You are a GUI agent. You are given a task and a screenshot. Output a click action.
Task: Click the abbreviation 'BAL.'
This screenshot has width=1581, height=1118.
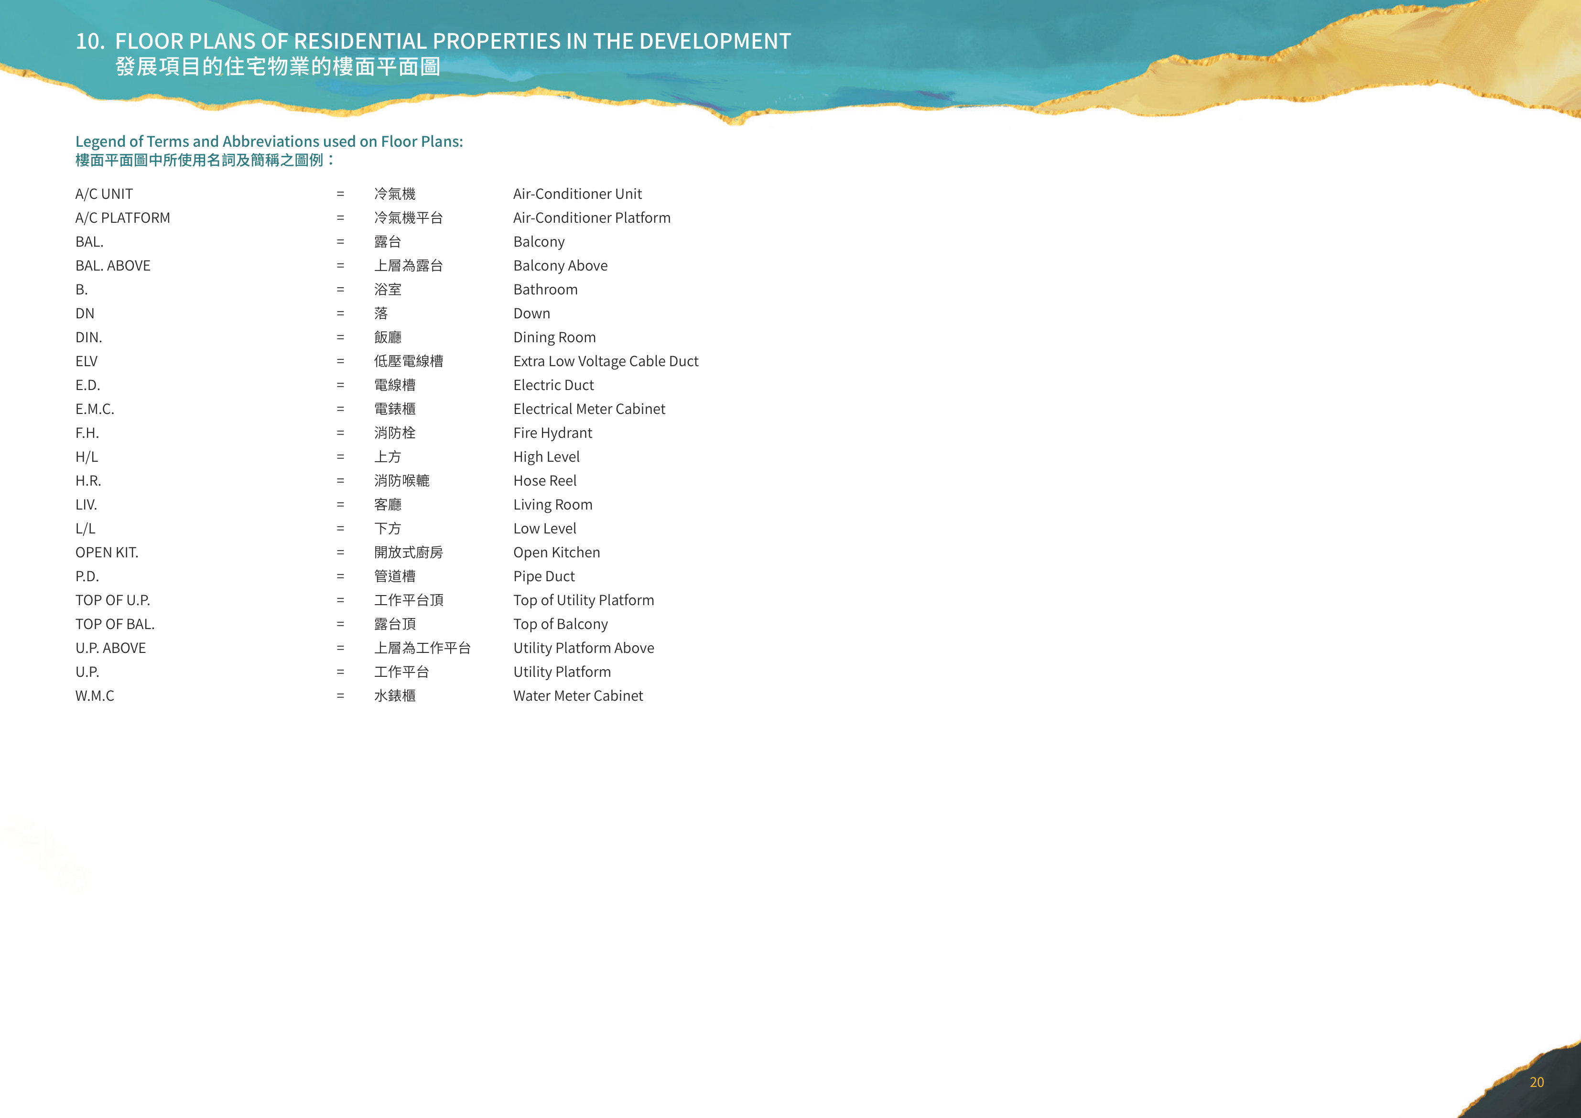[x=89, y=242]
